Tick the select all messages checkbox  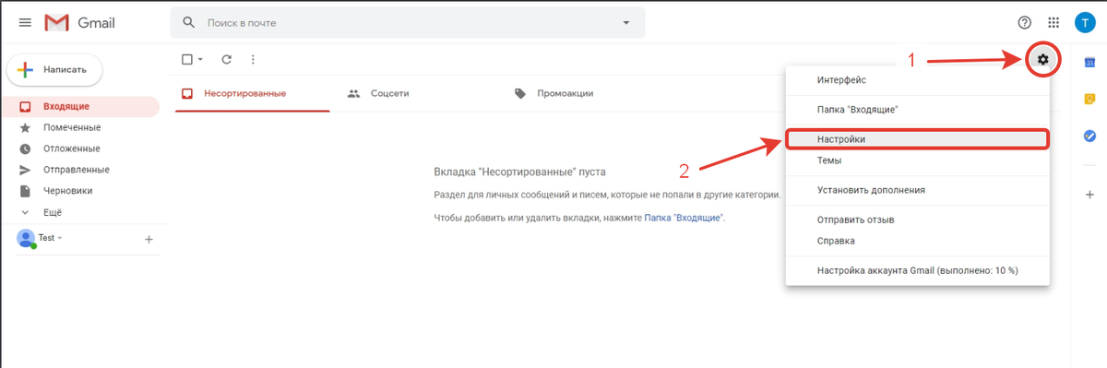pyautogui.click(x=187, y=59)
